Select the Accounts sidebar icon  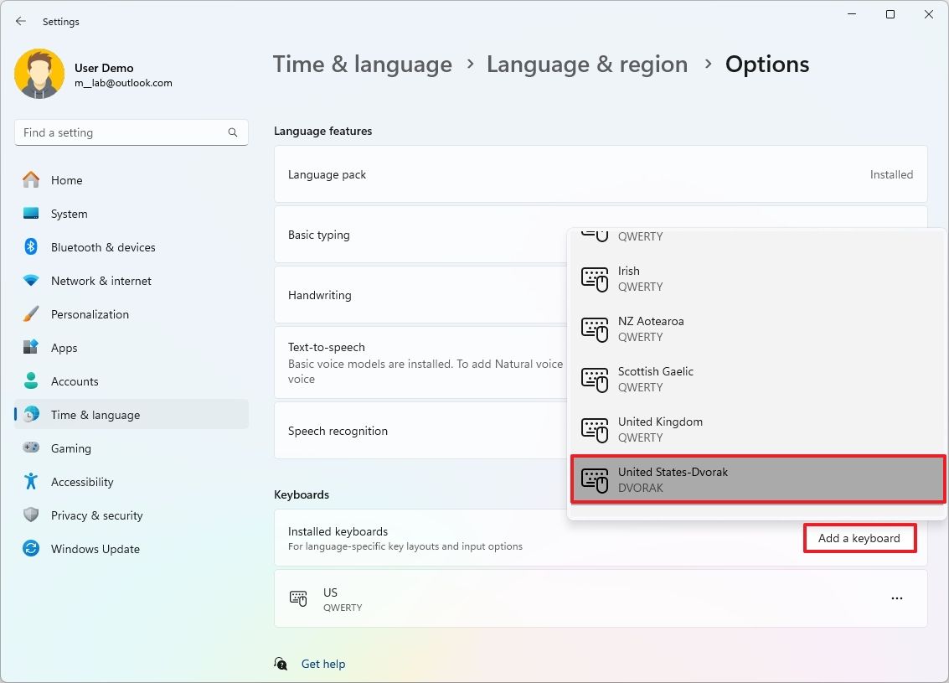point(30,381)
